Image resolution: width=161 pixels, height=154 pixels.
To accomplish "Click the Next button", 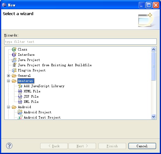I will click(x=82, y=146).
